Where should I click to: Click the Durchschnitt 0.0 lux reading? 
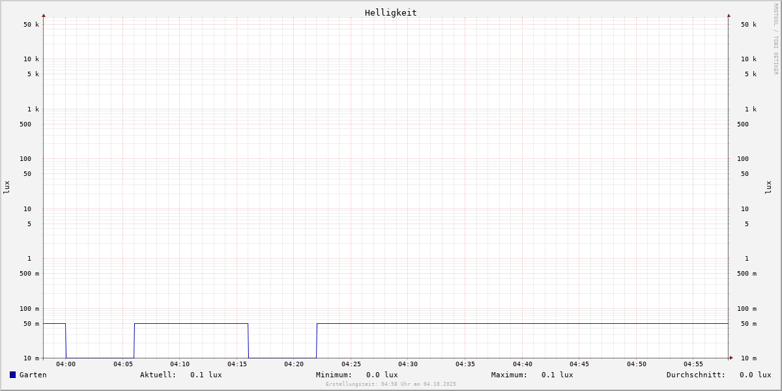755,375
